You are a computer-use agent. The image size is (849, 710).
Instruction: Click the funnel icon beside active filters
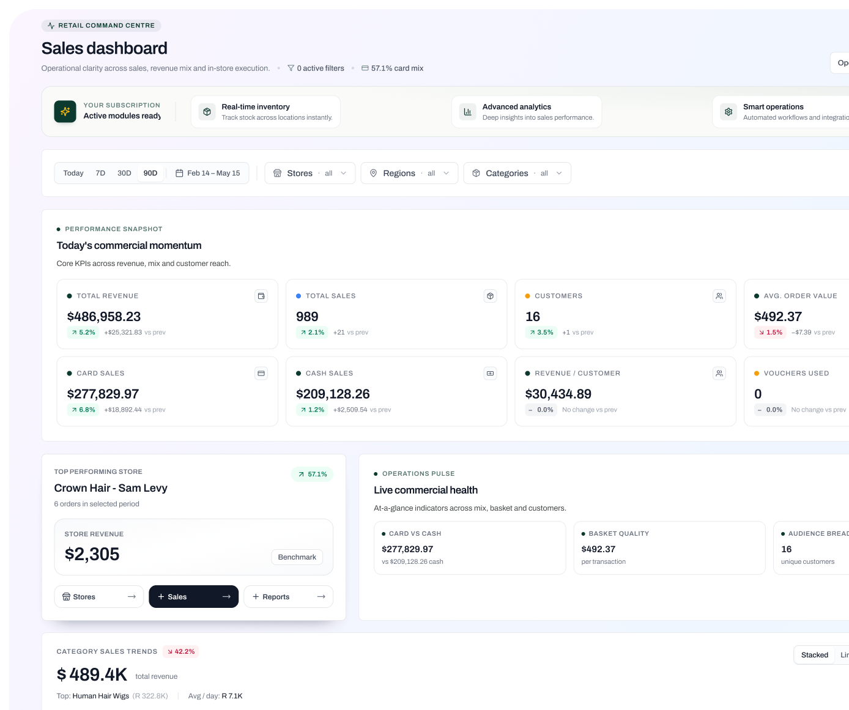pos(291,68)
